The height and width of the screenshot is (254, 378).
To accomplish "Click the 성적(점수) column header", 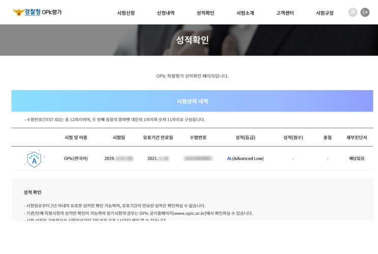I will [x=293, y=137].
